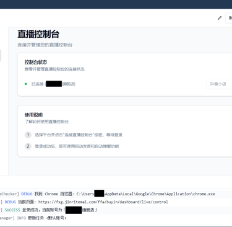Click the dark title bar

pyautogui.click(x=116, y=4)
